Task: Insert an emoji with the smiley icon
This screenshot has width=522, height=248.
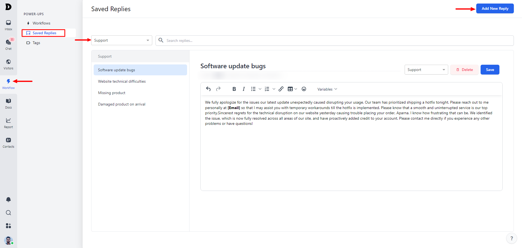Action: tap(304, 89)
